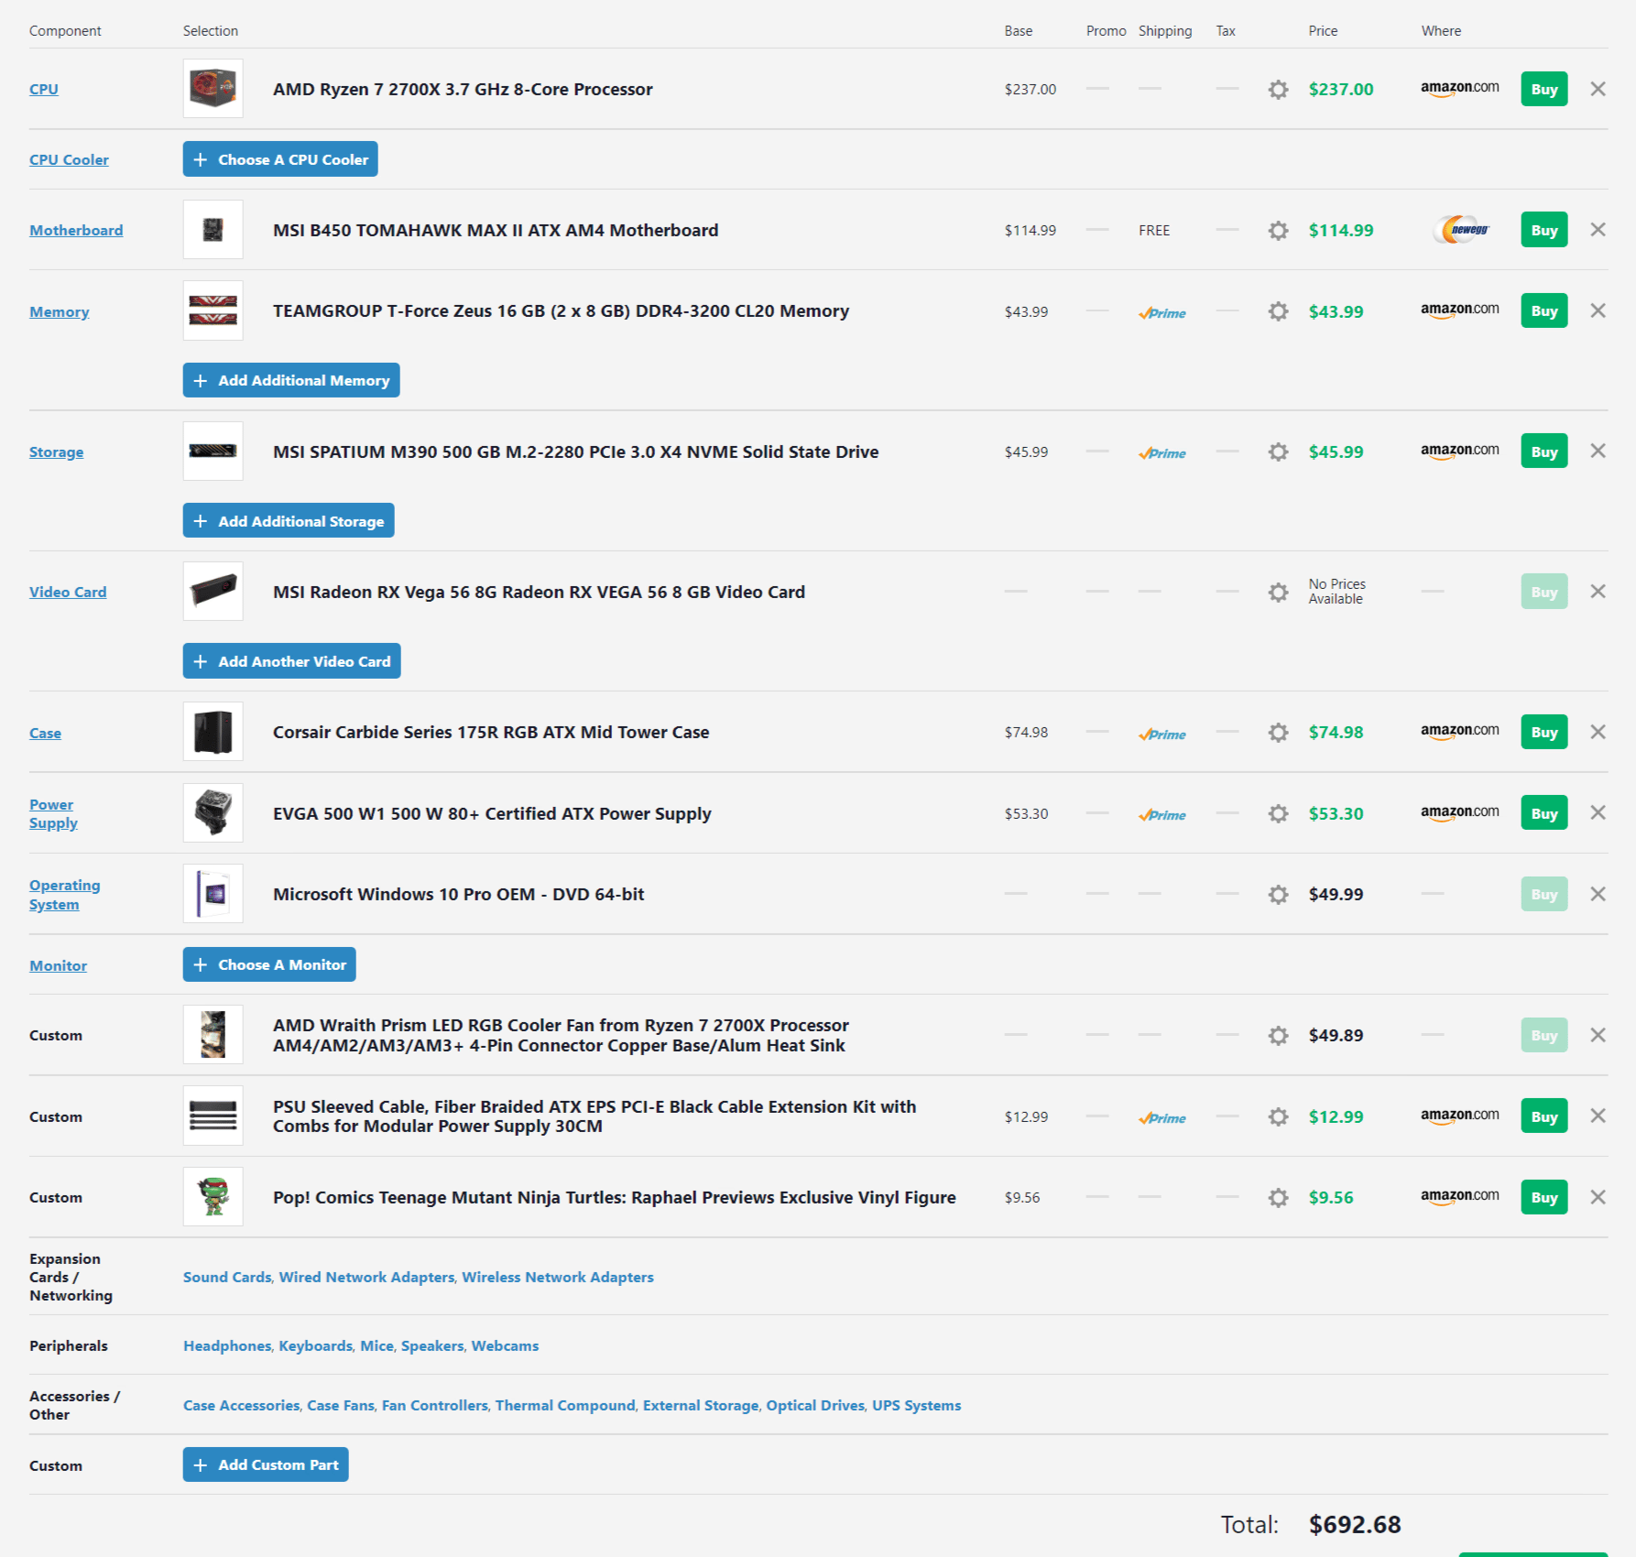Viewport: 1636px width, 1557px height.
Task: Click the $237.00 CPU price
Action: coord(1341,90)
